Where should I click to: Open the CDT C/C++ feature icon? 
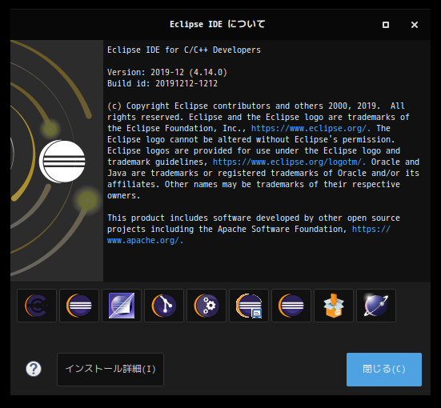click(x=37, y=306)
